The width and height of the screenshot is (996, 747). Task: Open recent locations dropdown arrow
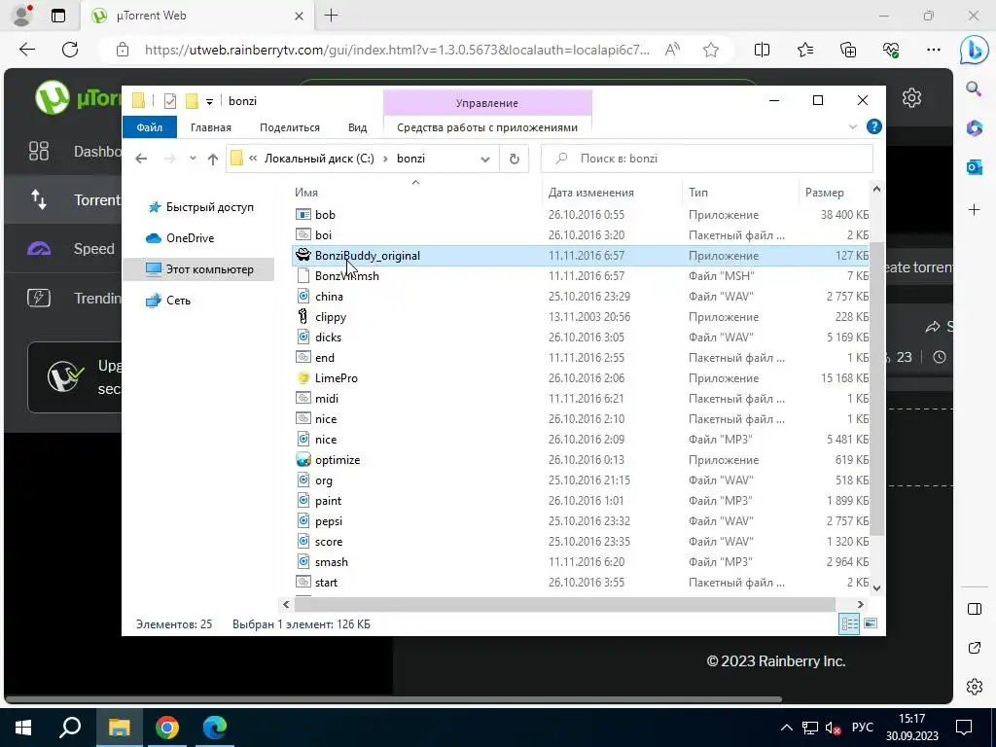193,159
